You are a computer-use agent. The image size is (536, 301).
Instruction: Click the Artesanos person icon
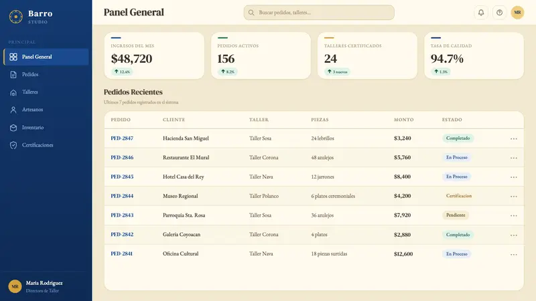coord(13,110)
